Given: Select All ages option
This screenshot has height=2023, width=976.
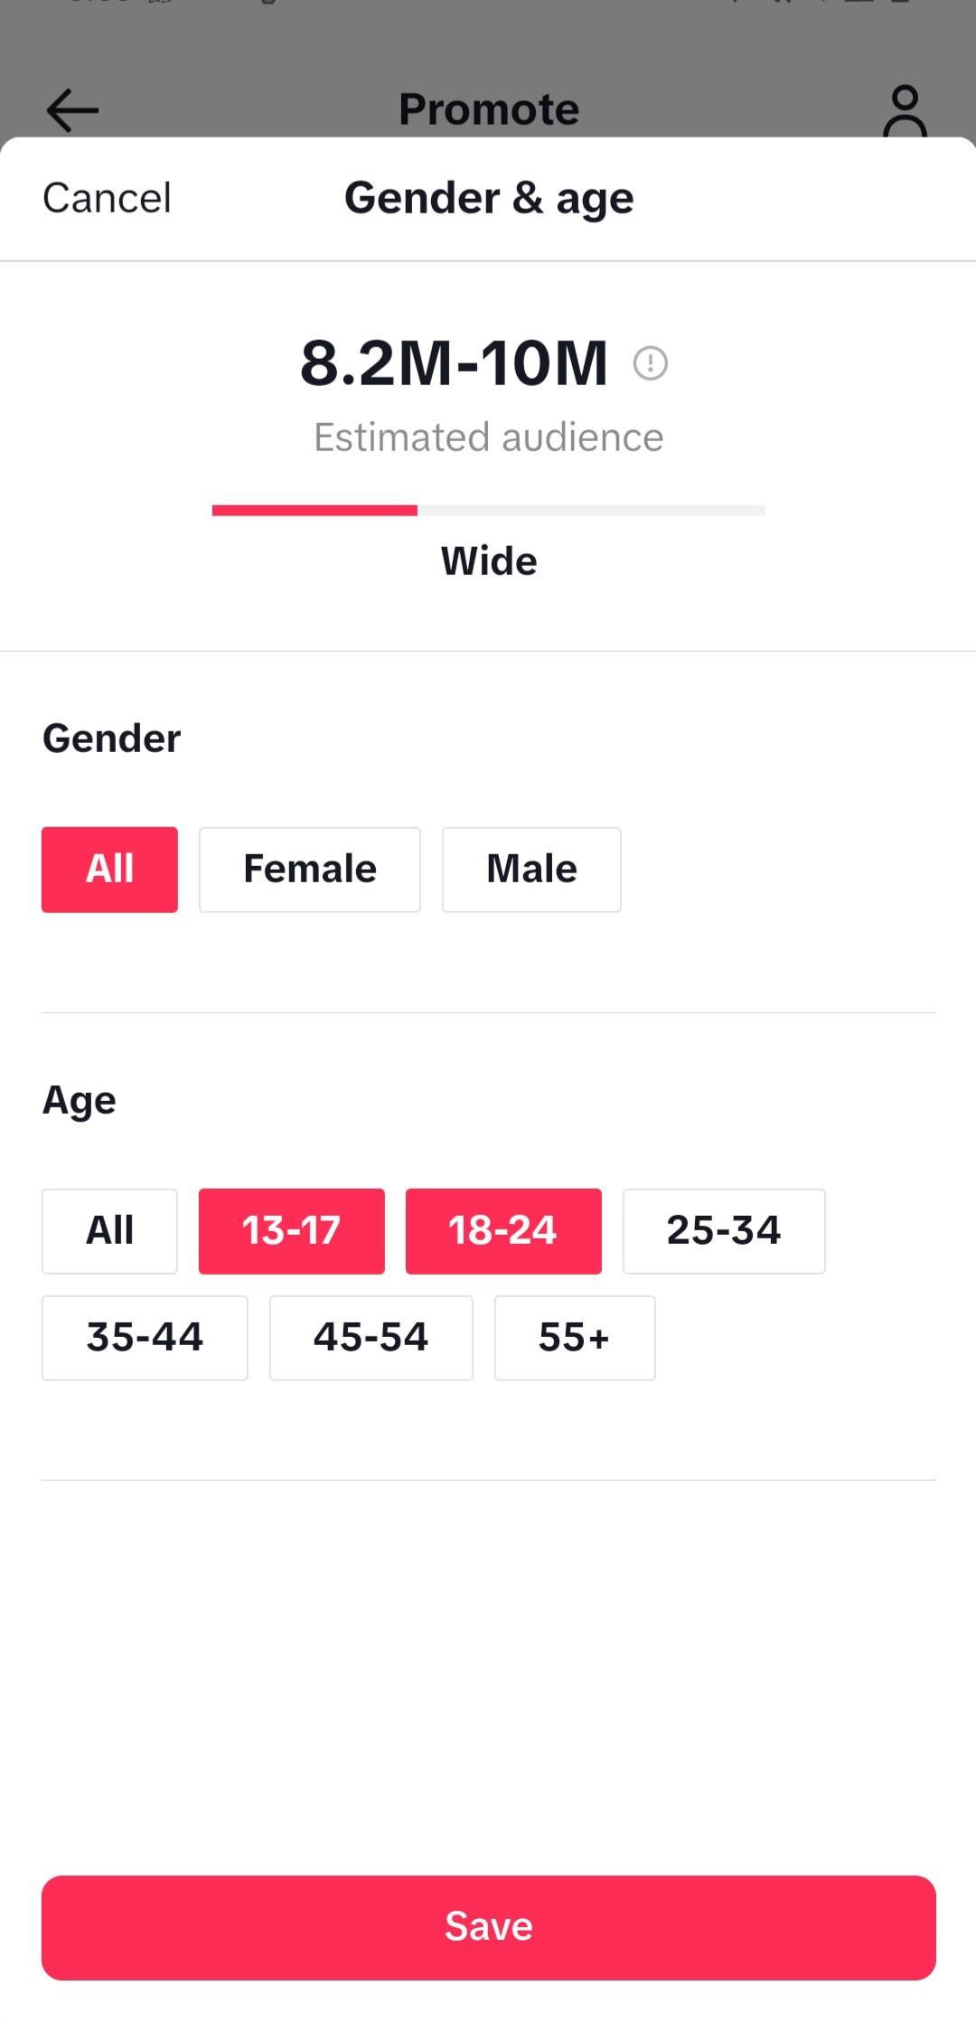Looking at the screenshot, I should 109,1231.
